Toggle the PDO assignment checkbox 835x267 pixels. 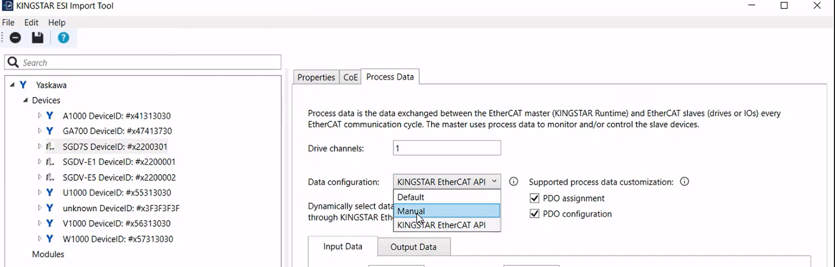(x=535, y=198)
